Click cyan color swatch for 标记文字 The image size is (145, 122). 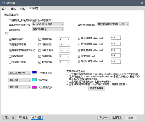click(x=35, y=80)
